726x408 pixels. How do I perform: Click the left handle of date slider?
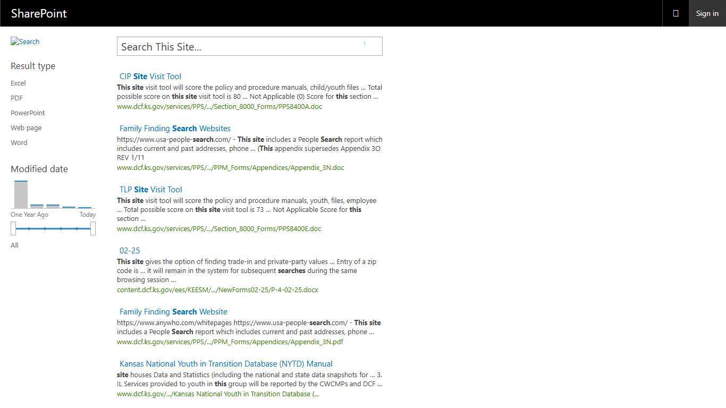(x=13, y=228)
